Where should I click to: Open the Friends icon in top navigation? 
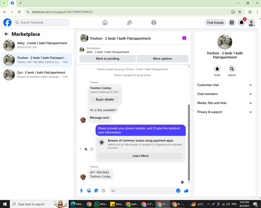click(129, 22)
